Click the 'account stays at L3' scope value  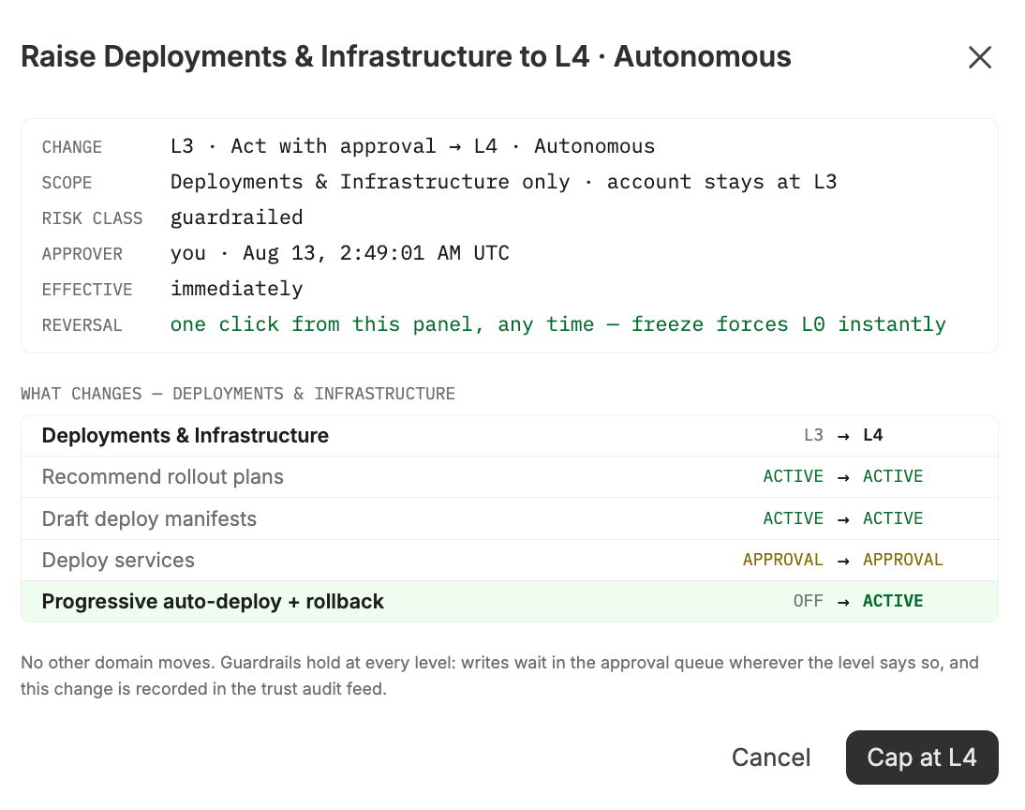click(721, 182)
